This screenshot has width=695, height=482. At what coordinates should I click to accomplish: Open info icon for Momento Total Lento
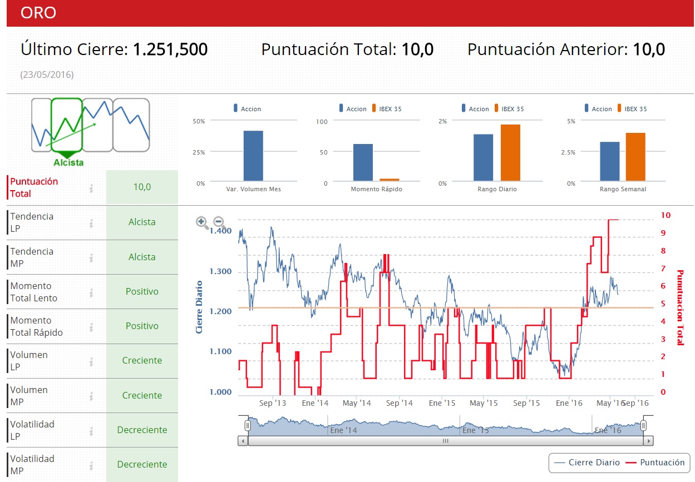(91, 292)
